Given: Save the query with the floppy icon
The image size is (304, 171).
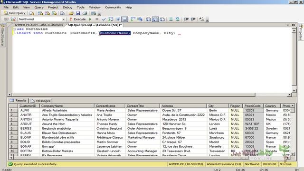Looking at the screenshot, I should click(x=78, y=13).
